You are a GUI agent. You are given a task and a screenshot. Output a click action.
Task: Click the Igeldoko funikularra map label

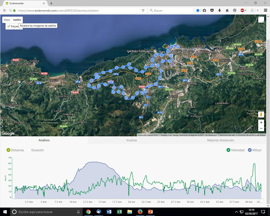click(140, 51)
